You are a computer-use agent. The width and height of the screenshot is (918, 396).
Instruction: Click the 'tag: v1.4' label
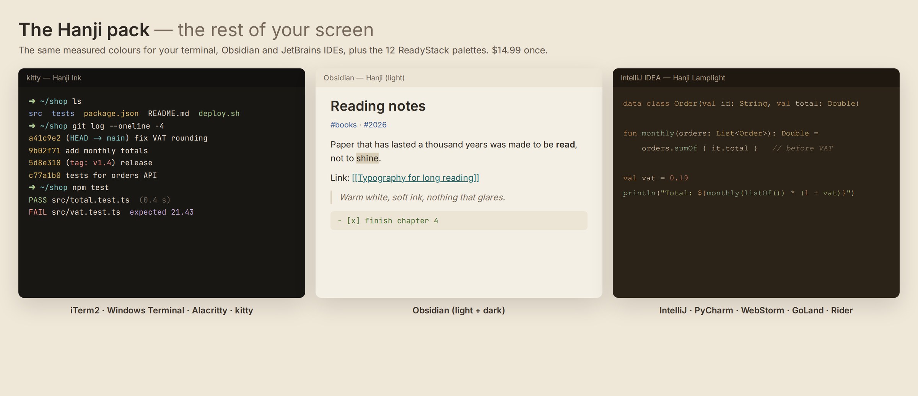[x=91, y=163]
